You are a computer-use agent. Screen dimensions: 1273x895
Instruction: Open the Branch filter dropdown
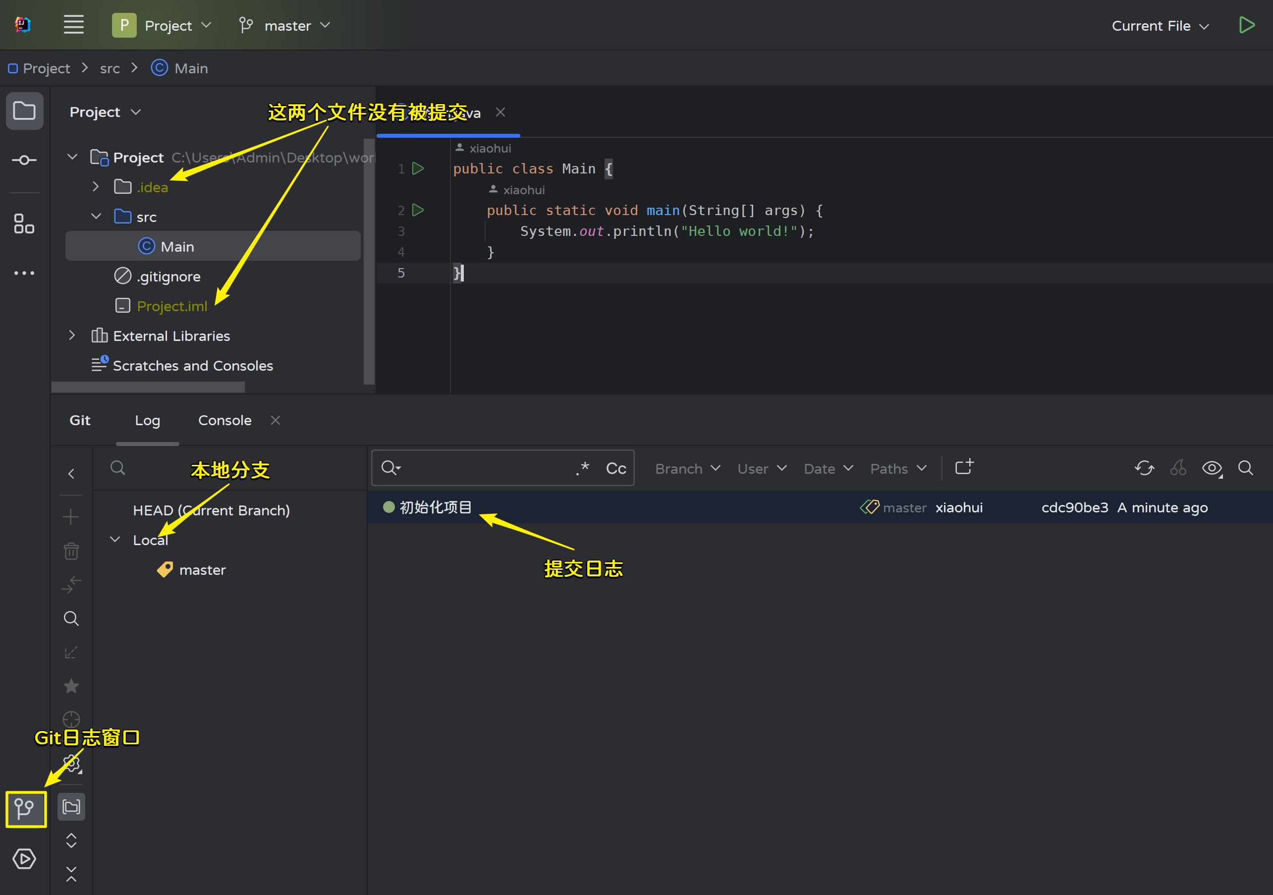tap(687, 469)
